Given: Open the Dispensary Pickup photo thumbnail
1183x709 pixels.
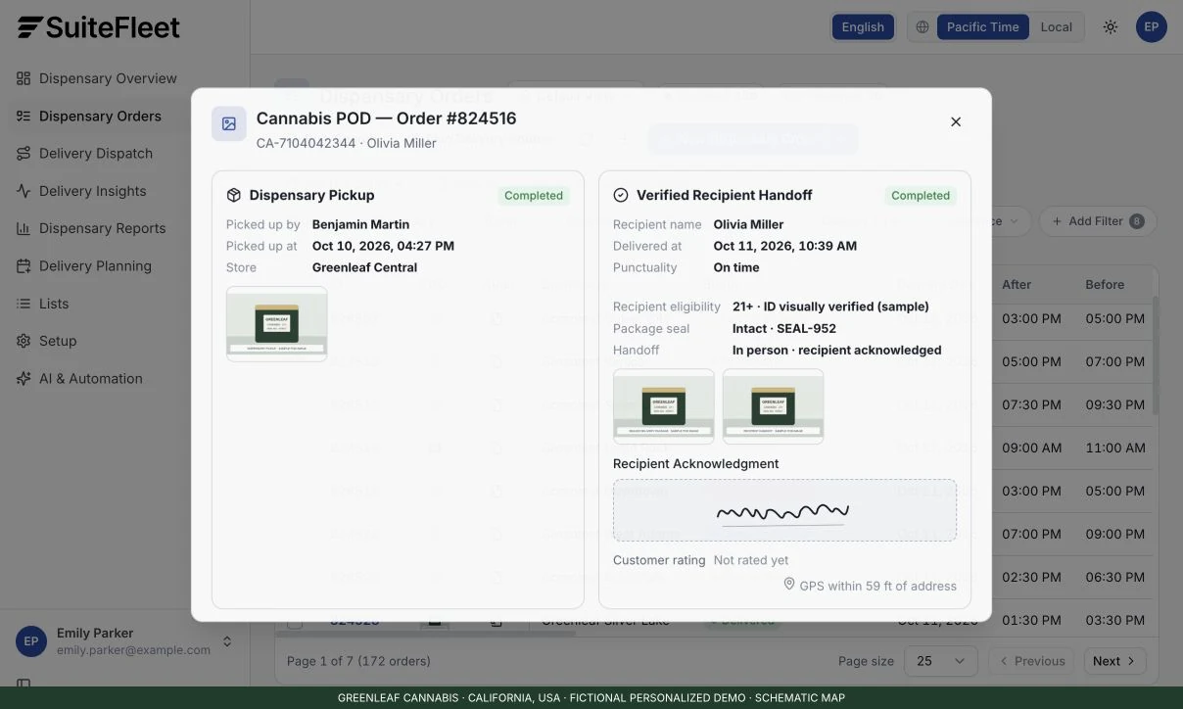Looking at the screenshot, I should point(277,324).
